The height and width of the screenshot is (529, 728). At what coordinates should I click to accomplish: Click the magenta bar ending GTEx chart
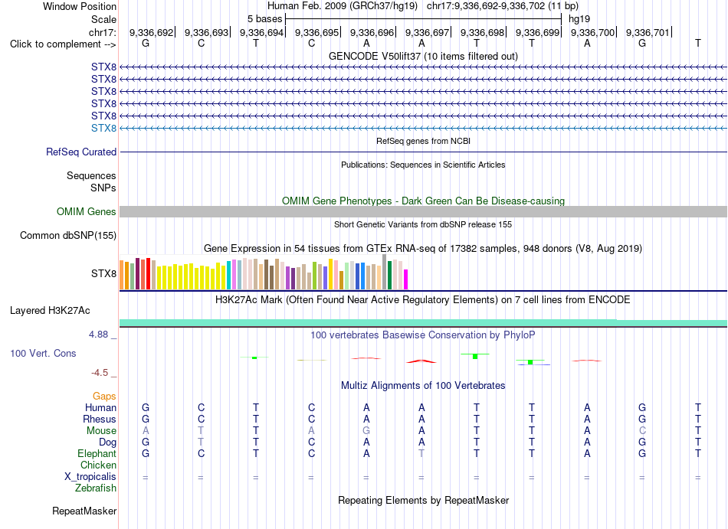point(405,279)
